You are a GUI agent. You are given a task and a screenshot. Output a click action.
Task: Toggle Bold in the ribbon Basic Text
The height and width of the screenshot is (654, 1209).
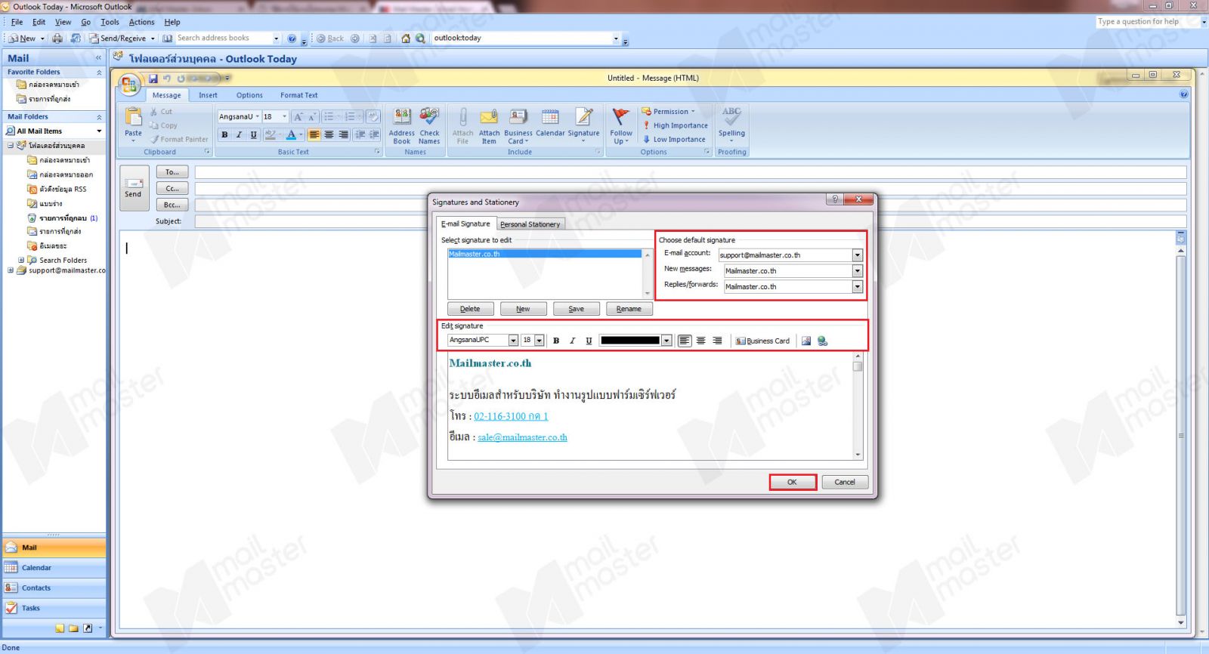click(x=224, y=134)
